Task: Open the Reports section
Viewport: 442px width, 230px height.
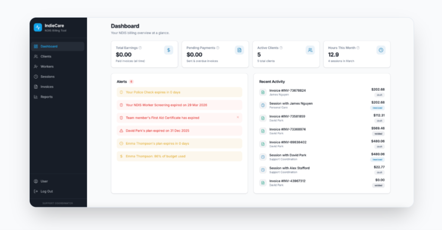Action: pyautogui.click(x=58, y=97)
